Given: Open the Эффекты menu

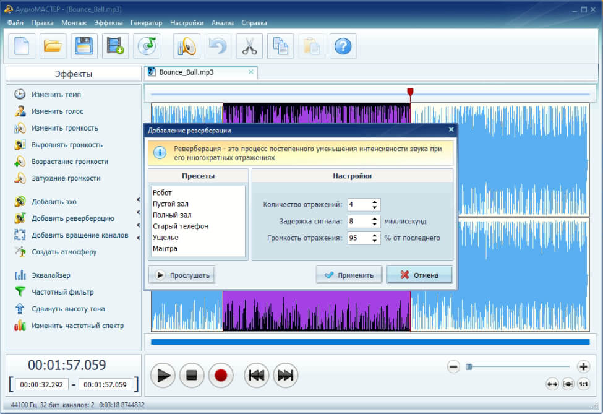Looking at the screenshot, I should [108, 23].
